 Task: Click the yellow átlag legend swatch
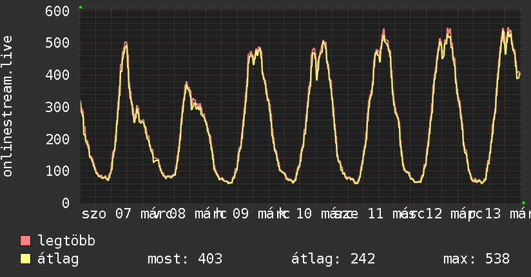pos(26,260)
